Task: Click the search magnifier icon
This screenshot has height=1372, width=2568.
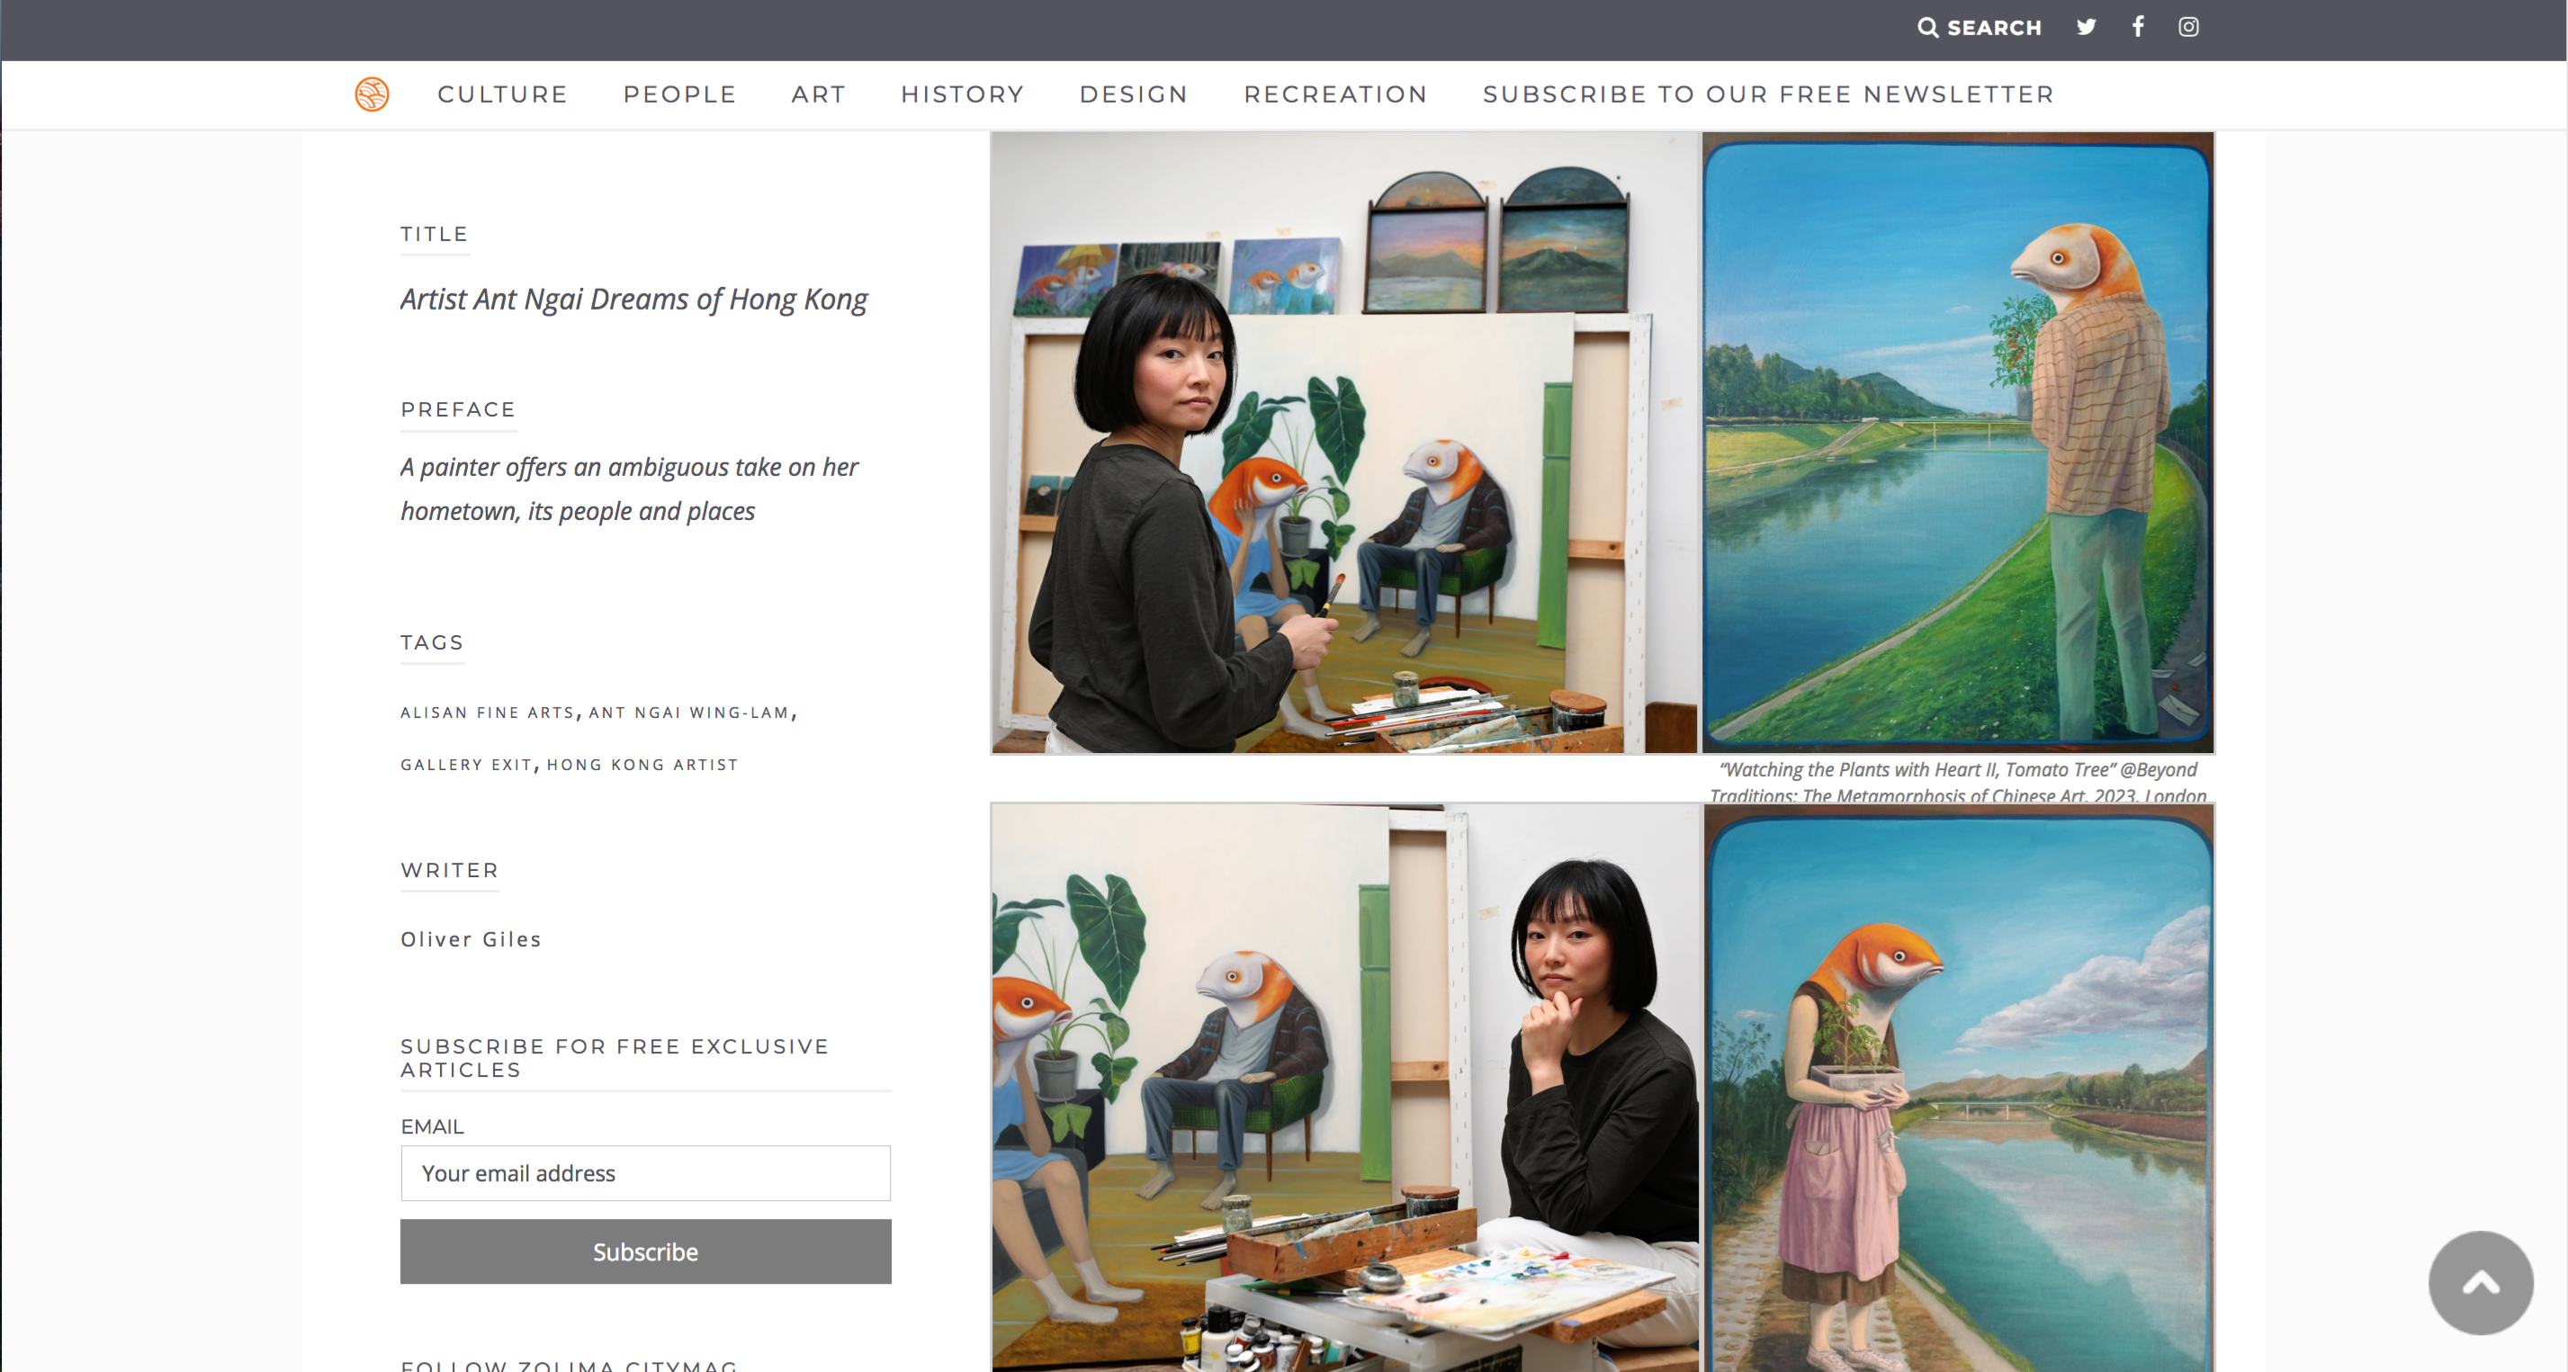Action: coord(1928,28)
